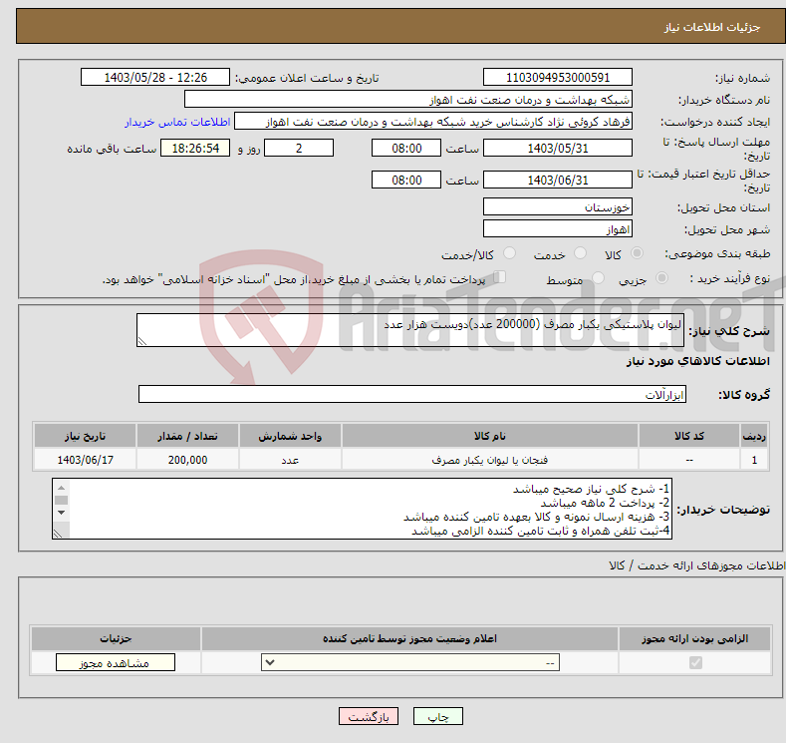Image resolution: width=786 pixels, height=743 pixels.
Task: Click the price validity time 08:00 field
Action: pos(406,180)
